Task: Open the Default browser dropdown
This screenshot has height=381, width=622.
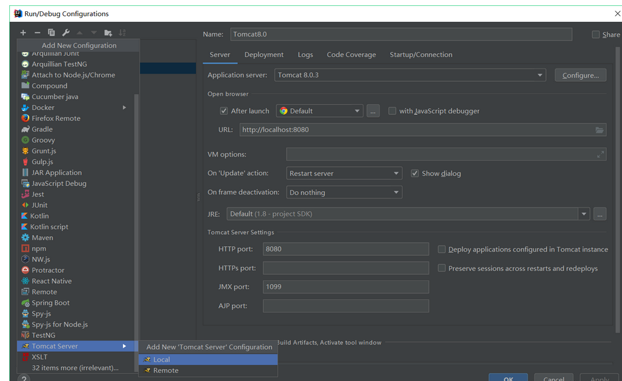Action: point(320,111)
